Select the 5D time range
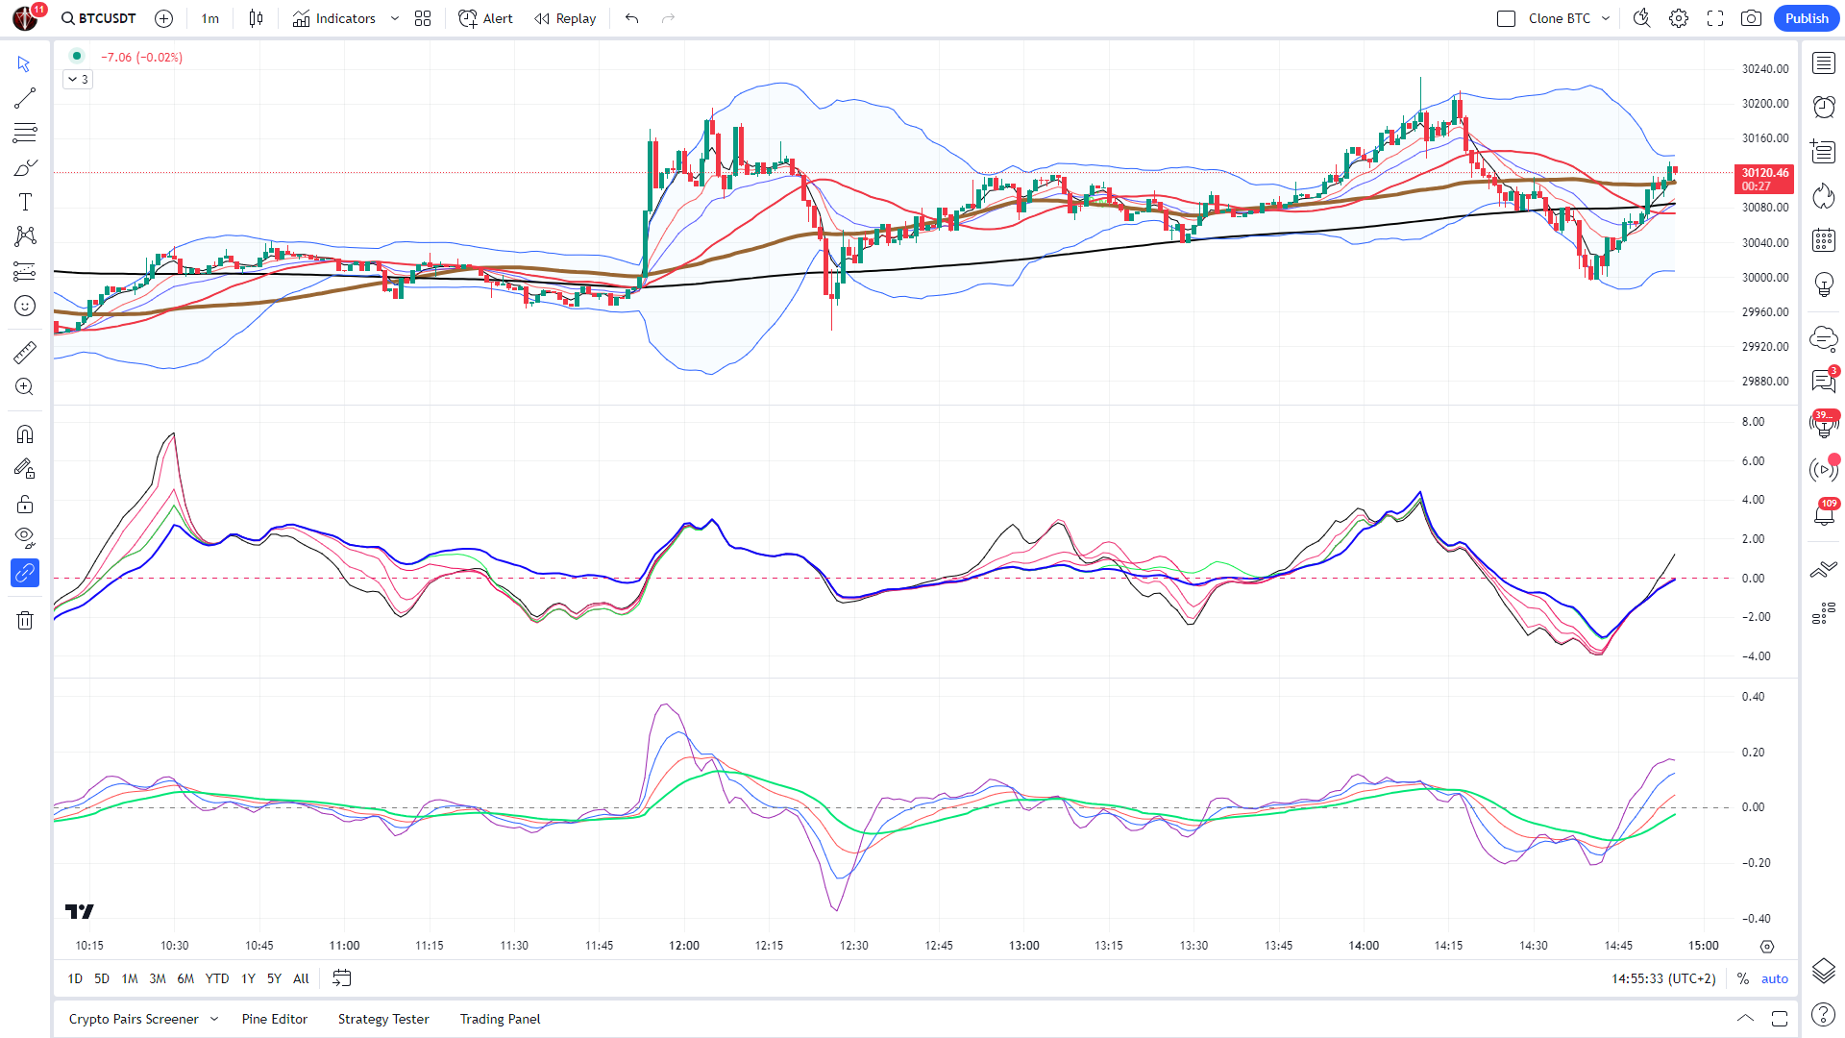Screen dimensions: 1845x1038 tap(102, 978)
